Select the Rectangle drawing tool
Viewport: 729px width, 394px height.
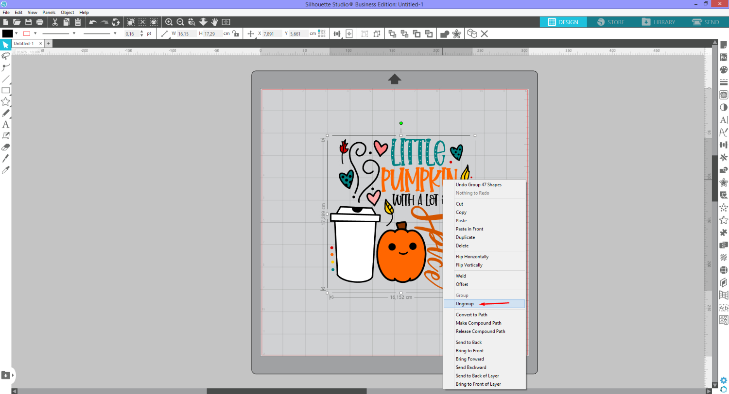[x=5, y=90]
